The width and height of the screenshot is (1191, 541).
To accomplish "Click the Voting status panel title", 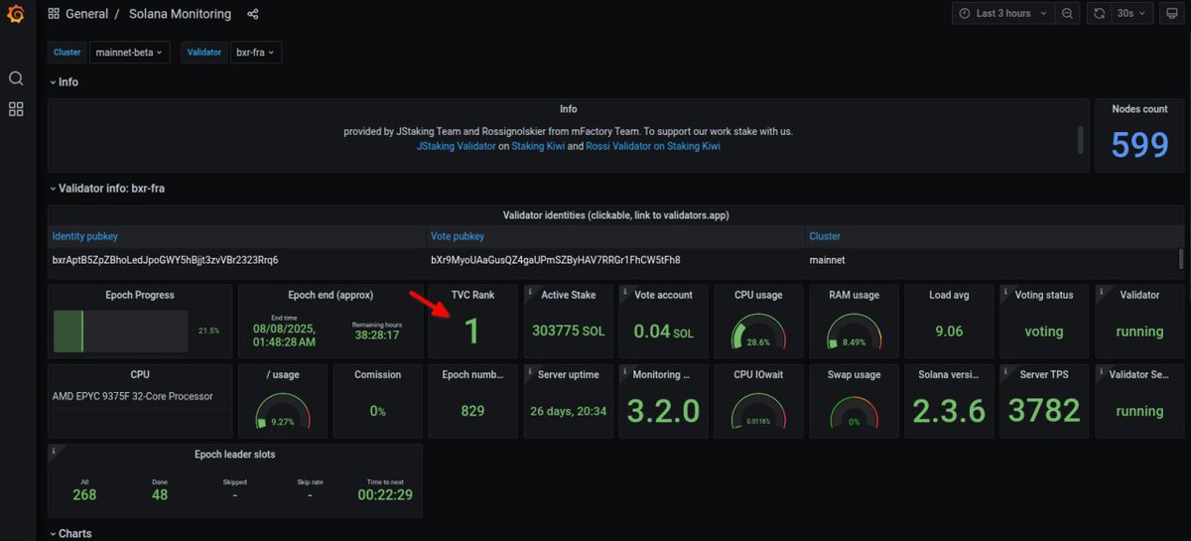I will coord(1044,295).
